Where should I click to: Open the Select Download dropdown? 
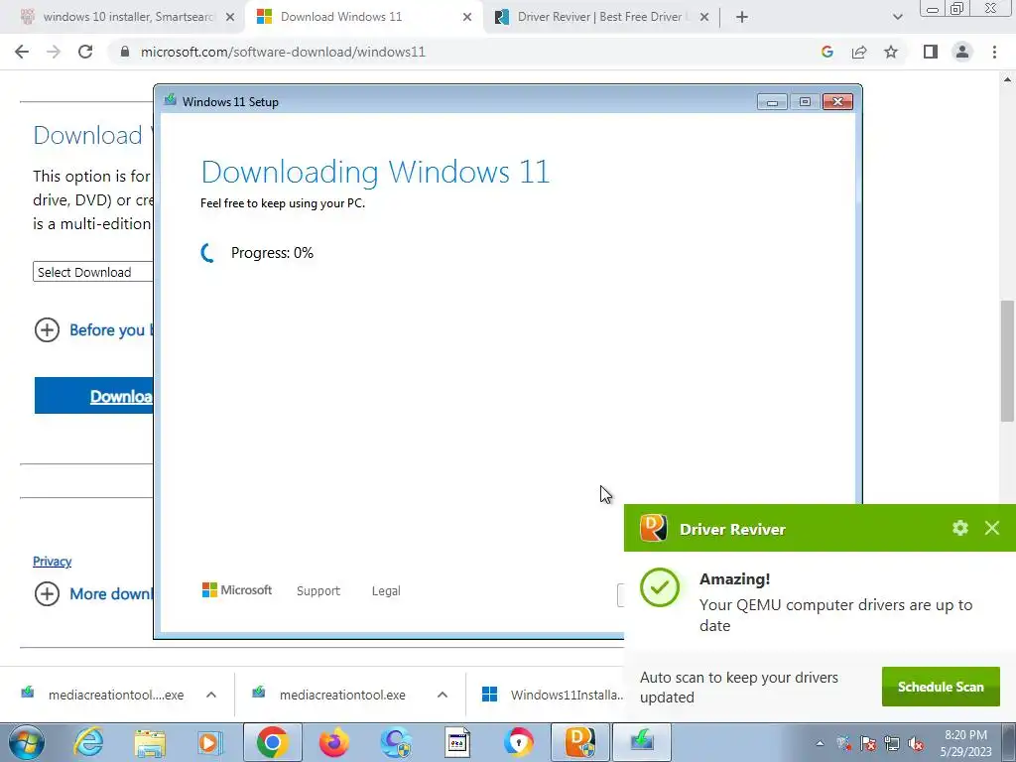(x=92, y=272)
